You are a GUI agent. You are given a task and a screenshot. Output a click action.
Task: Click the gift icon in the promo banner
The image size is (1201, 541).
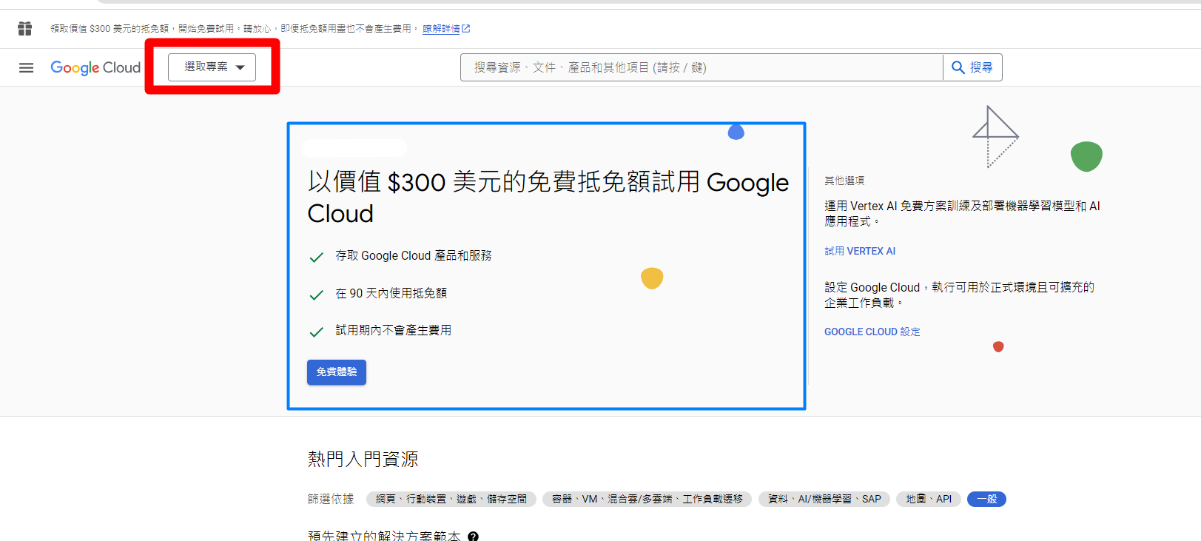coord(25,29)
